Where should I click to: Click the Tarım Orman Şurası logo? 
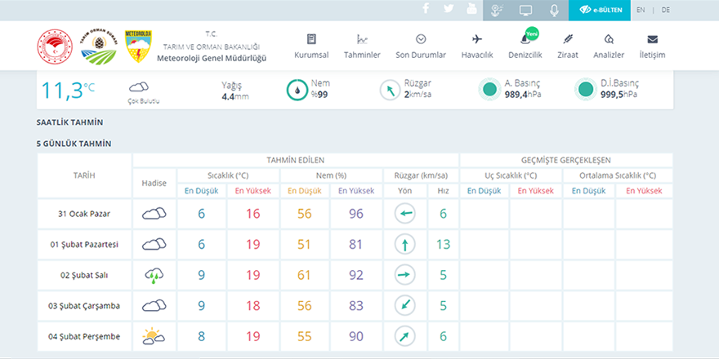99,47
